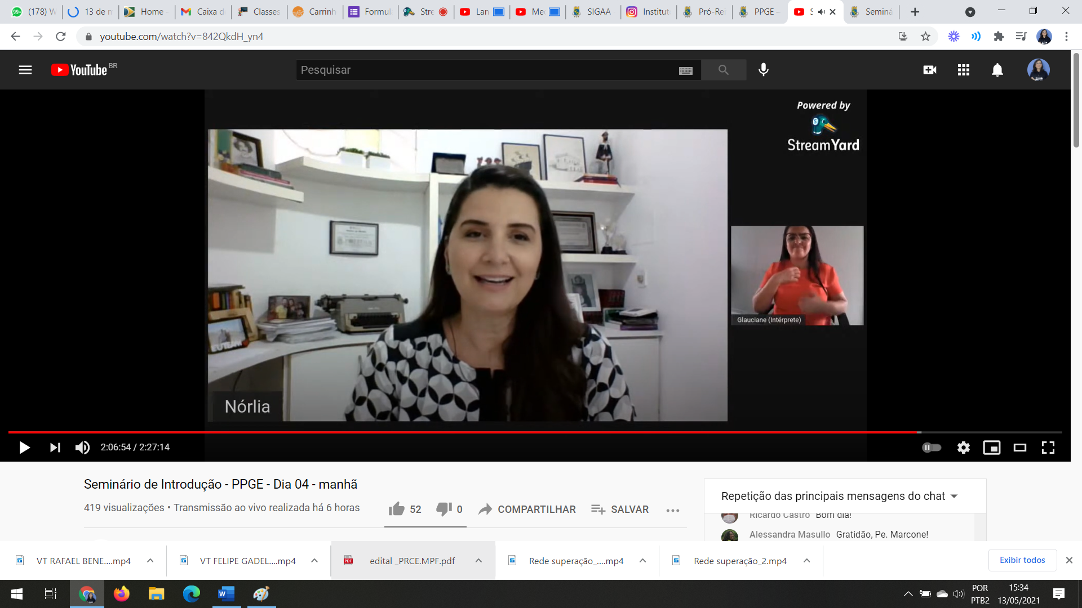Screen dimensions: 1082x608
Task: Open the YouTube hamburger guide menu
Action: click(x=25, y=70)
